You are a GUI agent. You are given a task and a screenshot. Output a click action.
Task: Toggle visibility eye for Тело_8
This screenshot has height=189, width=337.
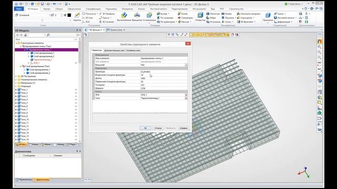click(76, 113)
